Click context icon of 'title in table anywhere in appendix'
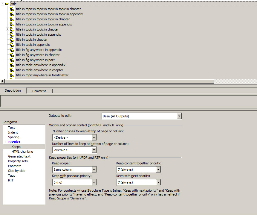This screenshot has width=257, height=215. (x=12, y=65)
